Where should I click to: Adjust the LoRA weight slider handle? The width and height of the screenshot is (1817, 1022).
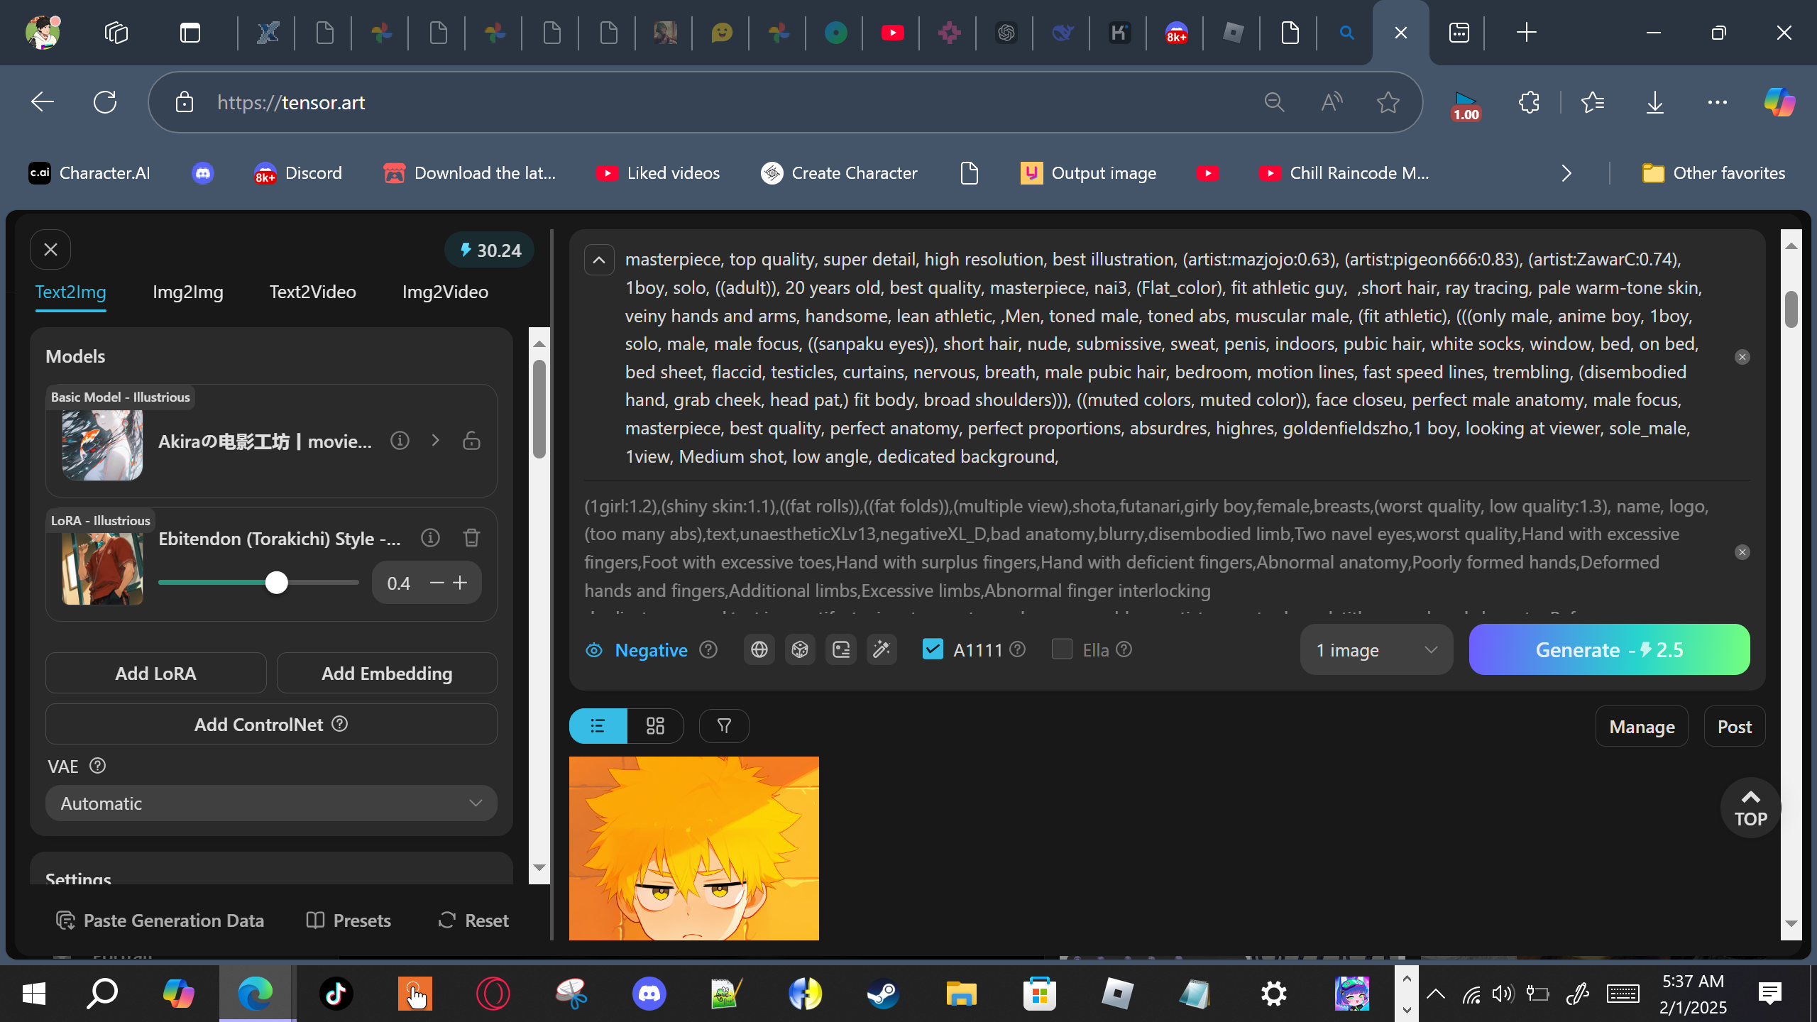pos(276,583)
